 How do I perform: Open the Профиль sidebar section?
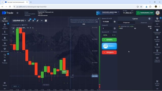coord(5,39)
